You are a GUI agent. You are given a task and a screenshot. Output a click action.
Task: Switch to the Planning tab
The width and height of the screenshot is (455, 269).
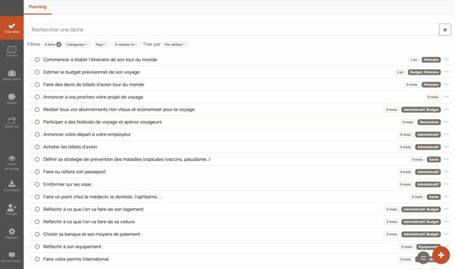tap(37, 7)
